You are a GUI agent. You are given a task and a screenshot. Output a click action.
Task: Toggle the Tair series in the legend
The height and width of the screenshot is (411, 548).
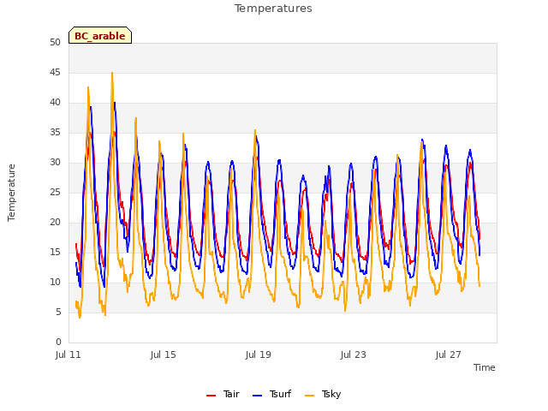click(x=223, y=394)
